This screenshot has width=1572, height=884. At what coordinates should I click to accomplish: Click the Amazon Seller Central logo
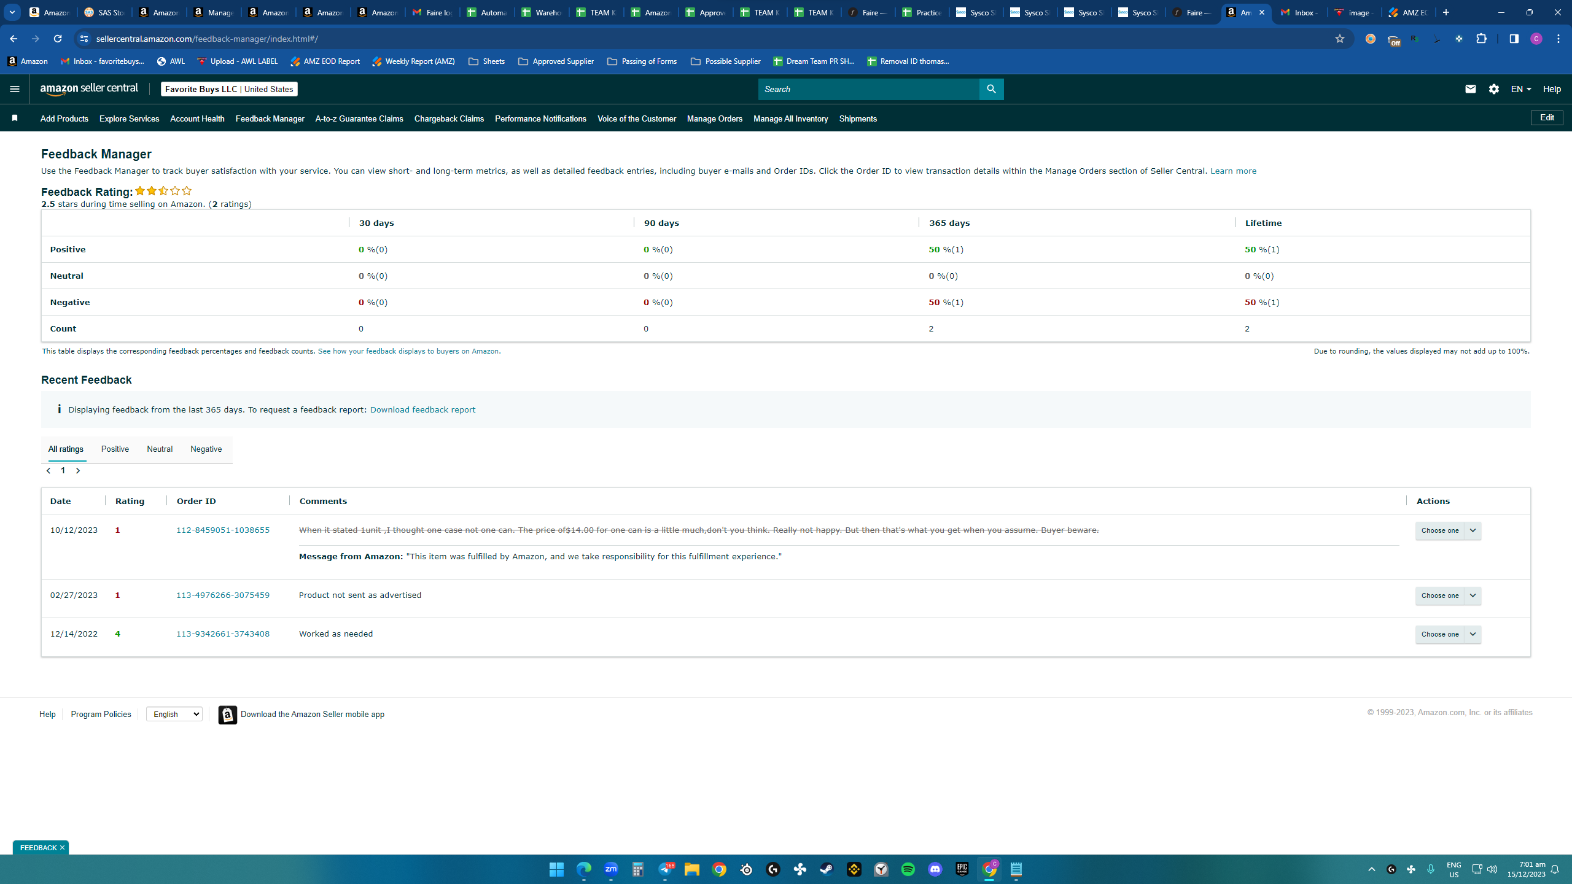pos(89,89)
